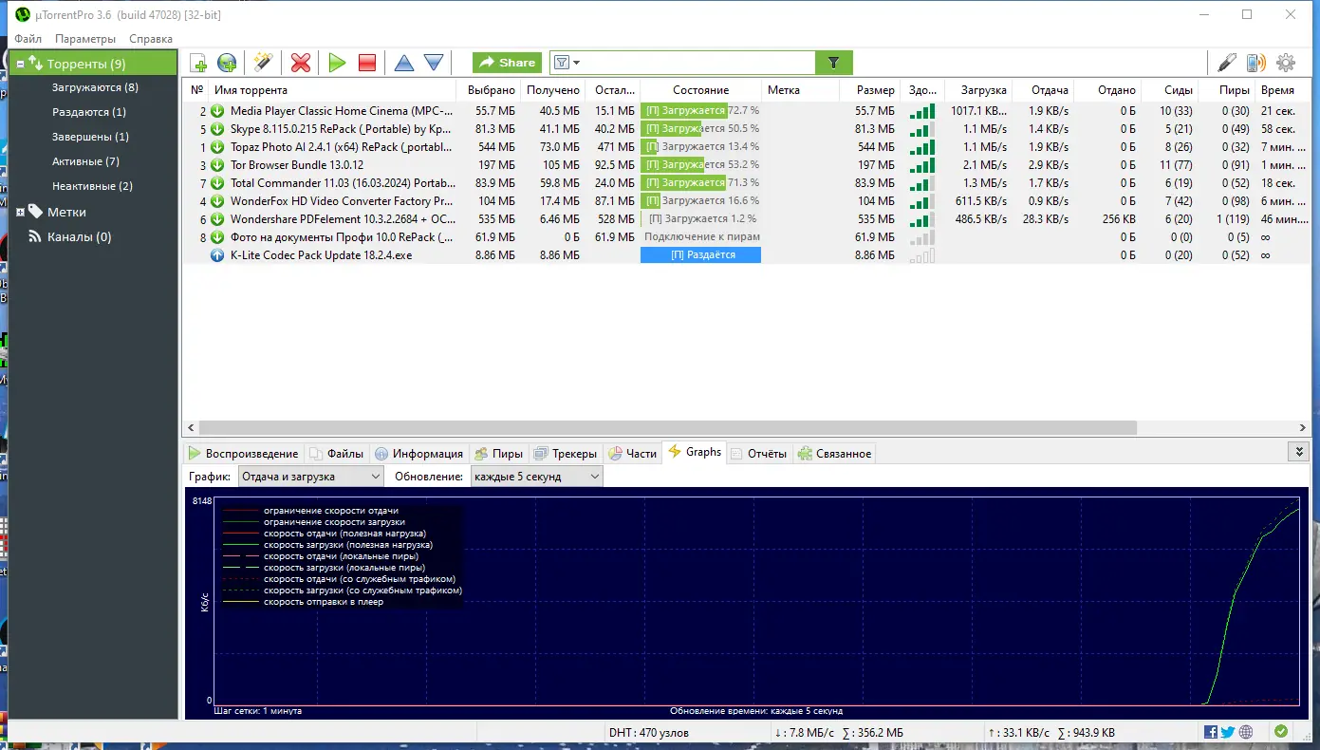Image resolution: width=1320 pixels, height=750 pixels.
Task: Collapse the Торренты (9) tree node
Action: pyautogui.click(x=21, y=64)
